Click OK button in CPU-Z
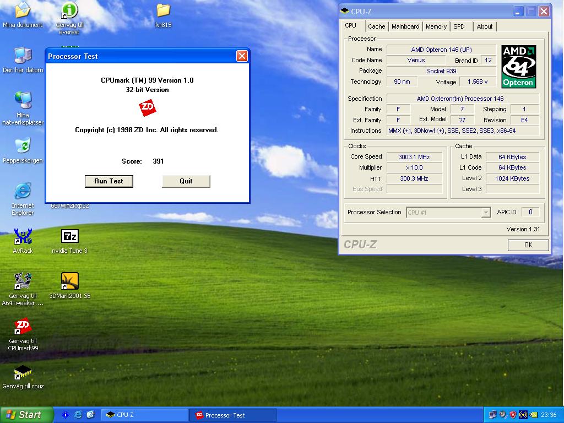This screenshot has width=564, height=423. (528, 245)
